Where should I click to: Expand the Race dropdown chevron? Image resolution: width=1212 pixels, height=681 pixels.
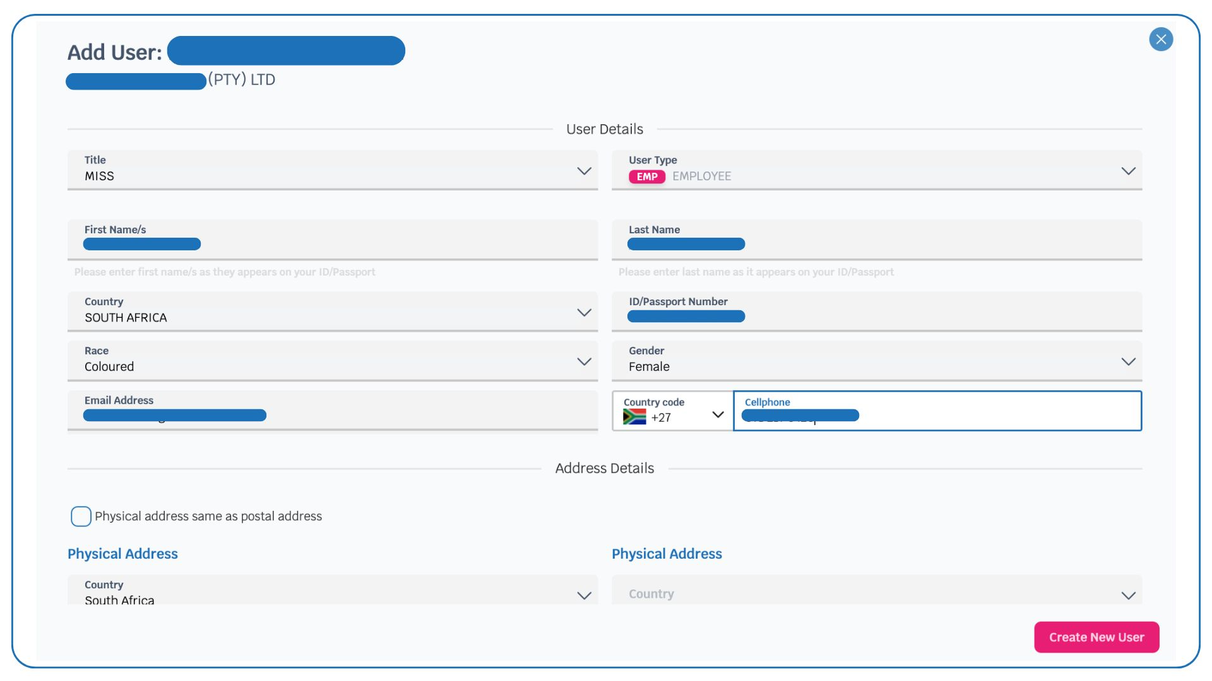tap(584, 361)
